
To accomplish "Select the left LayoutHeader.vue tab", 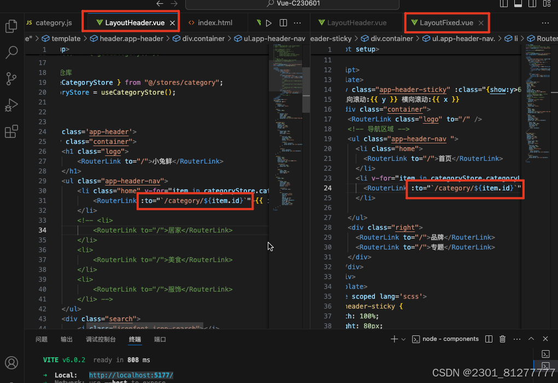I will click(x=134, y=23).
